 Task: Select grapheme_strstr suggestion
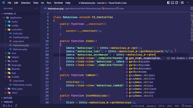pyautogui.click(x=159, y=96)
